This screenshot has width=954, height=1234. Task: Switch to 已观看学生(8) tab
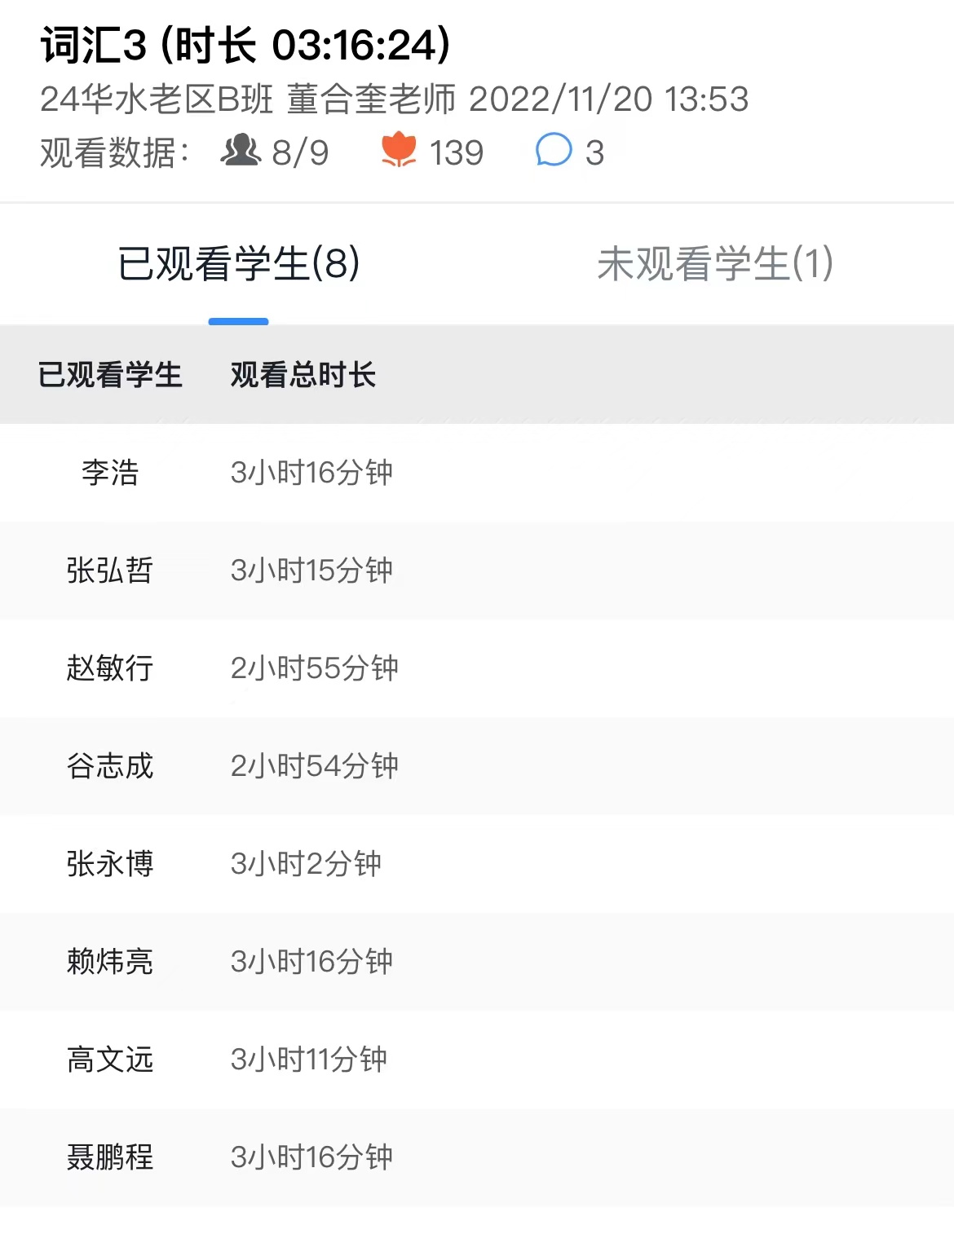pyautogui.click(x=239, y=263)
